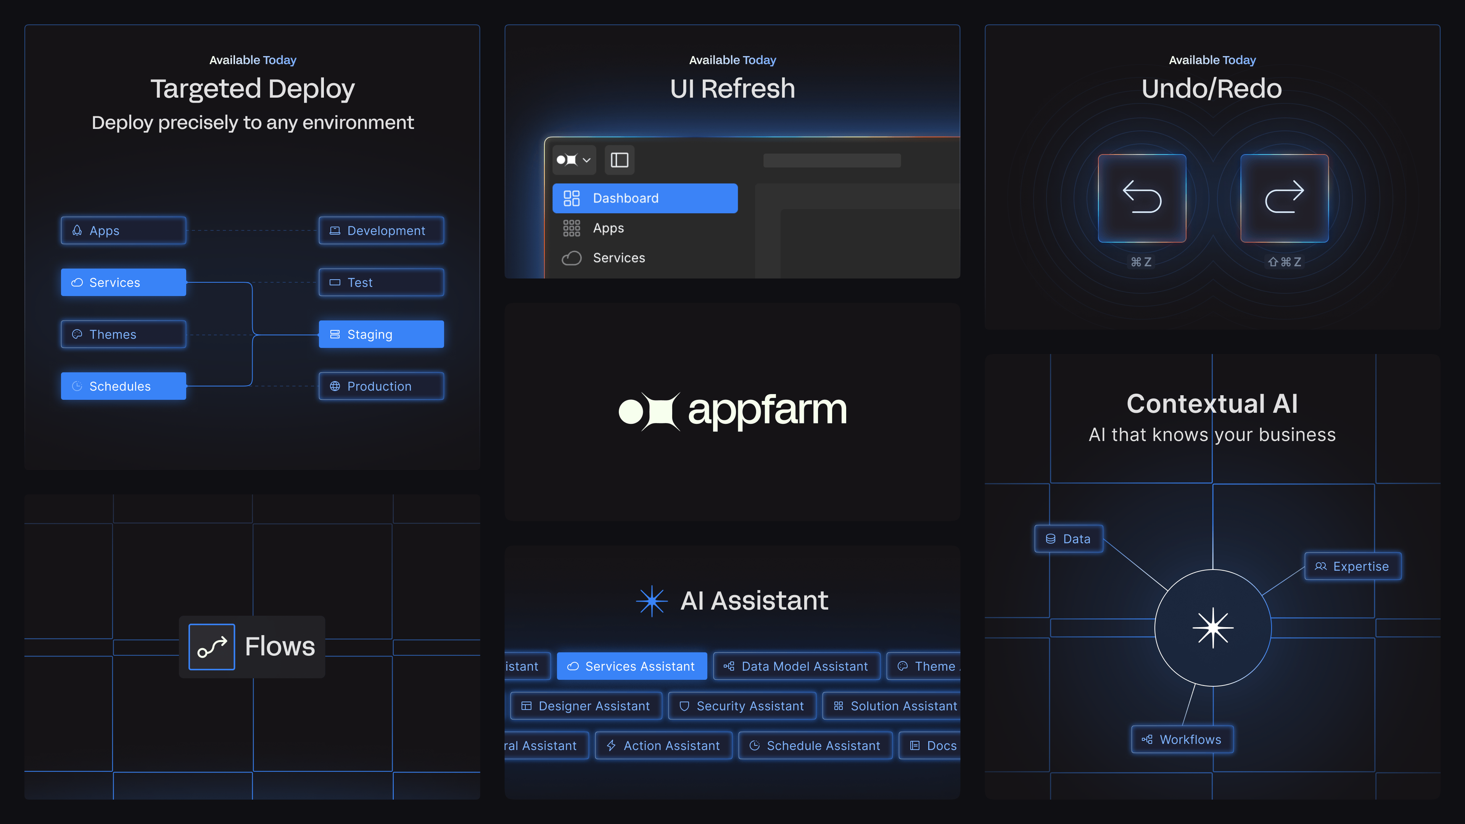Toggle the Services chip in Targeted Deploy
1465x824 pixels.
(123, 282)
